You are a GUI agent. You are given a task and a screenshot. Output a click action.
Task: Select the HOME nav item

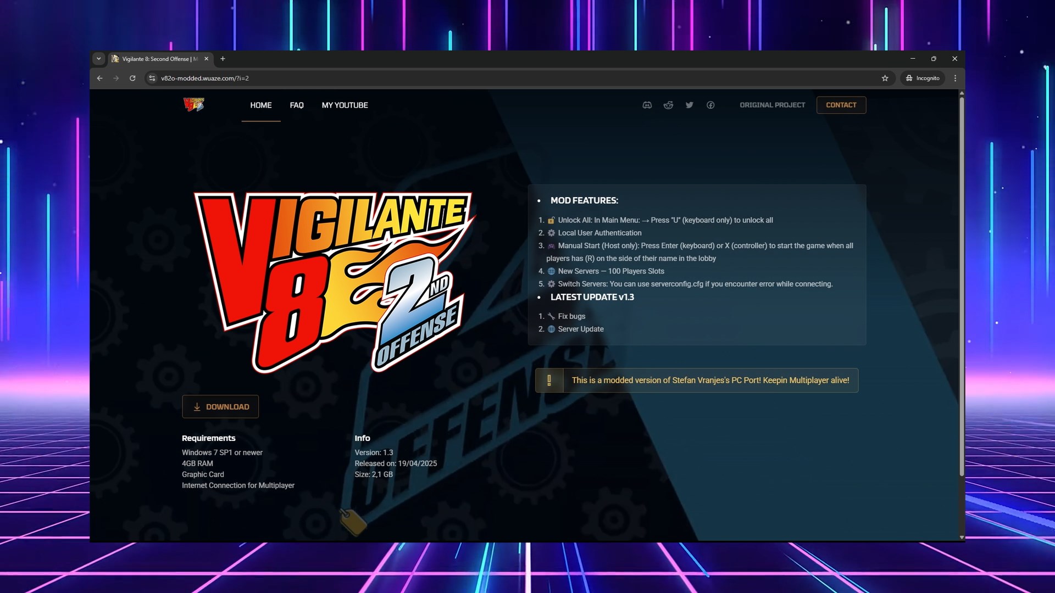(x=261, y=105)
